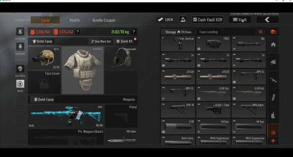
Task: Click the Save Build download icon
Action: pos(20,46)
